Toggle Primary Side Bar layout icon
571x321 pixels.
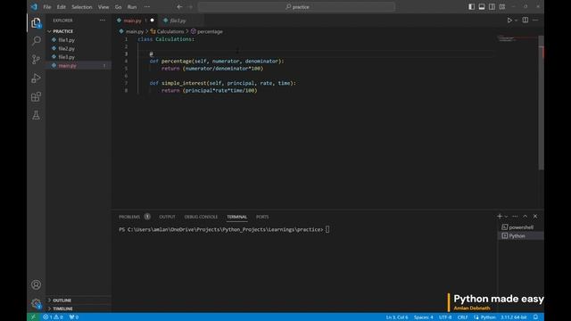(471, 6)
